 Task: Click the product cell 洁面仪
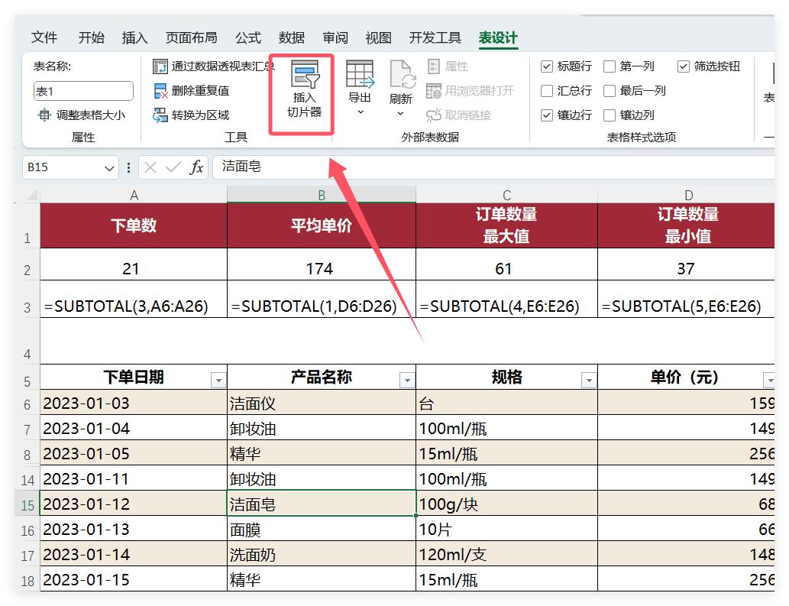tap(322, 403)
